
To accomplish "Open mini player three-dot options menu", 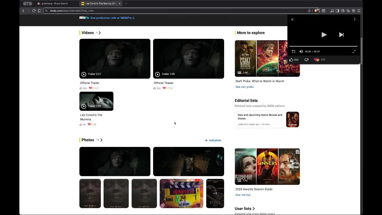I will [x=355, y=19].
